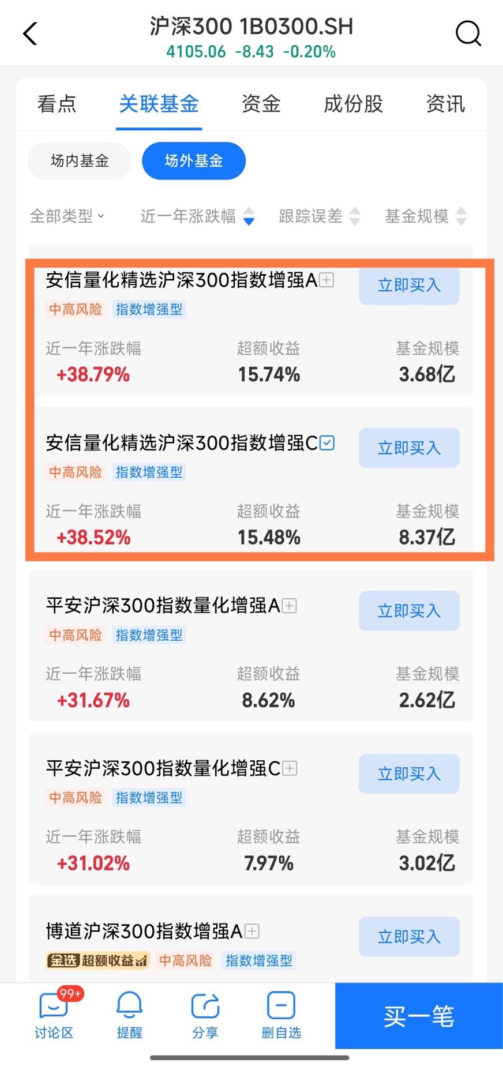
Task: Click 立即买入 for 平安沪深300指数量化增强A
Action: 409,610
